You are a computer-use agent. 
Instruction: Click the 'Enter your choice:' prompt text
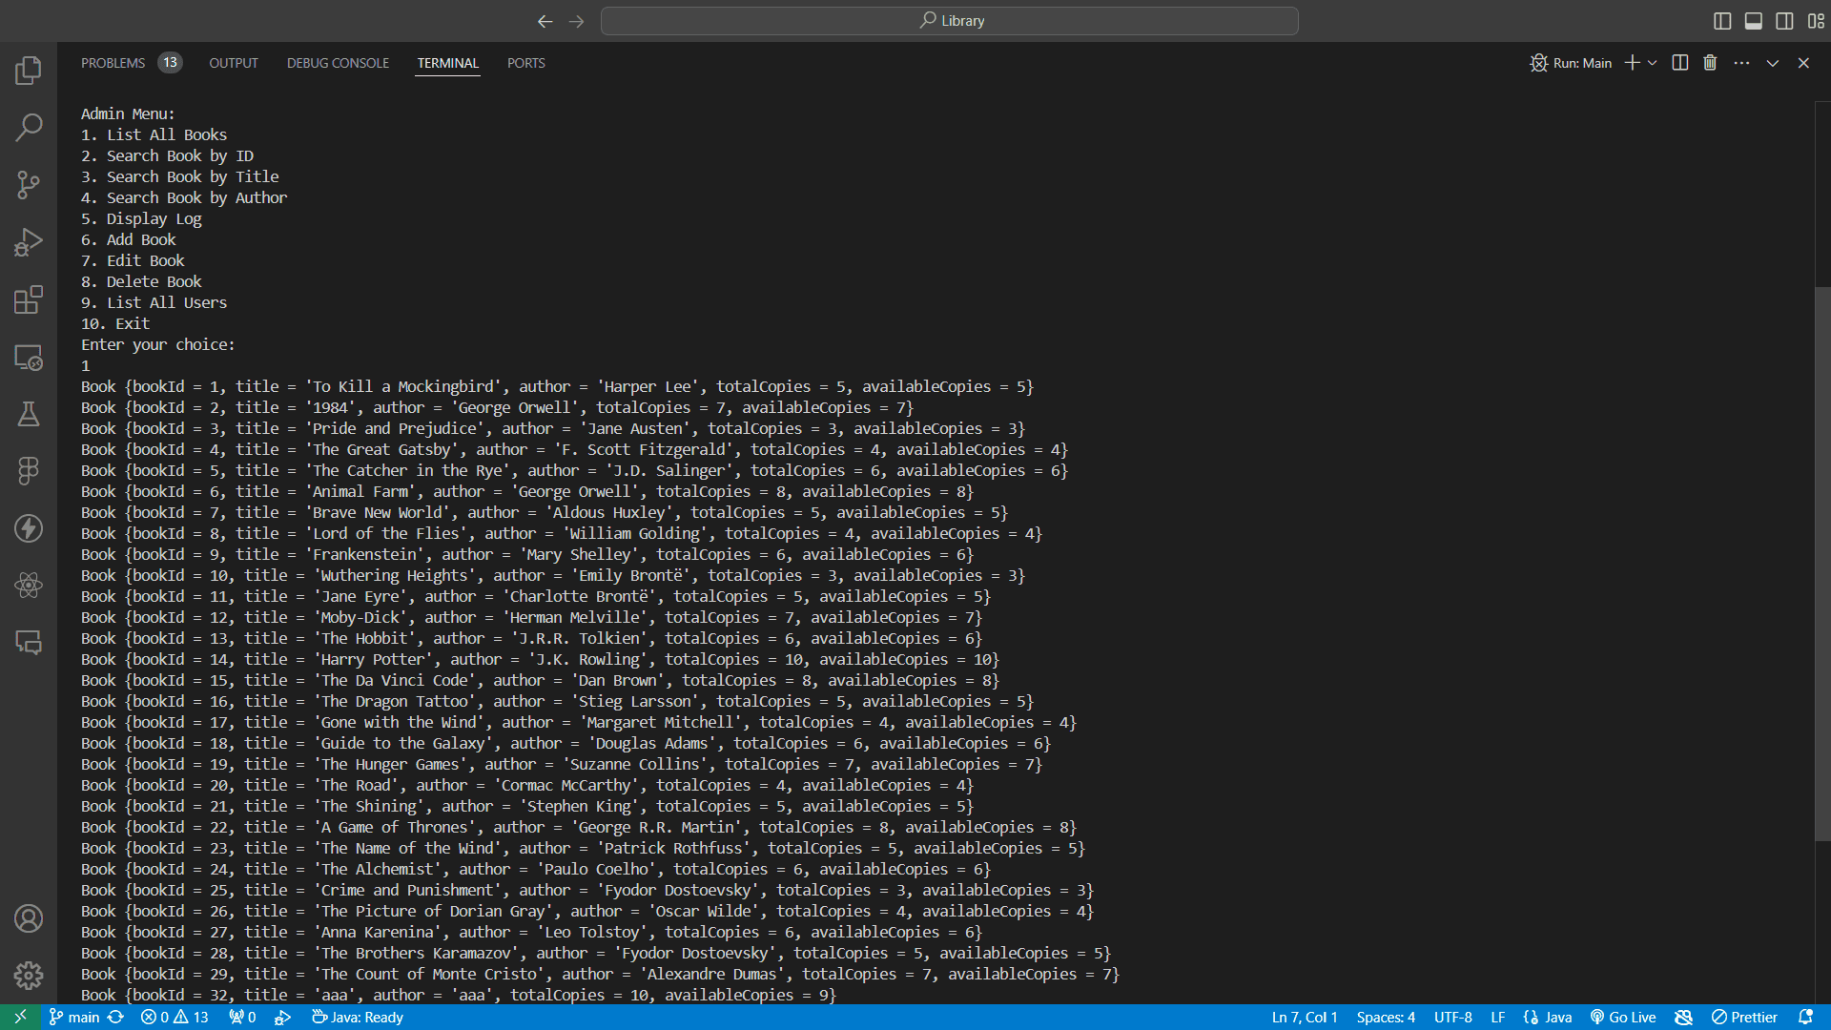tap(157, 345)
